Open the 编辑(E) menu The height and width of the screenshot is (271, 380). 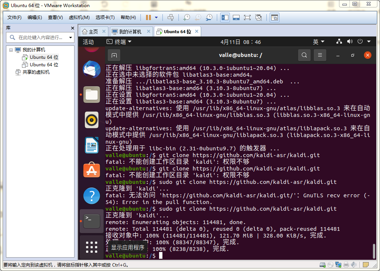pyautogui.click(x=35, y=17)
